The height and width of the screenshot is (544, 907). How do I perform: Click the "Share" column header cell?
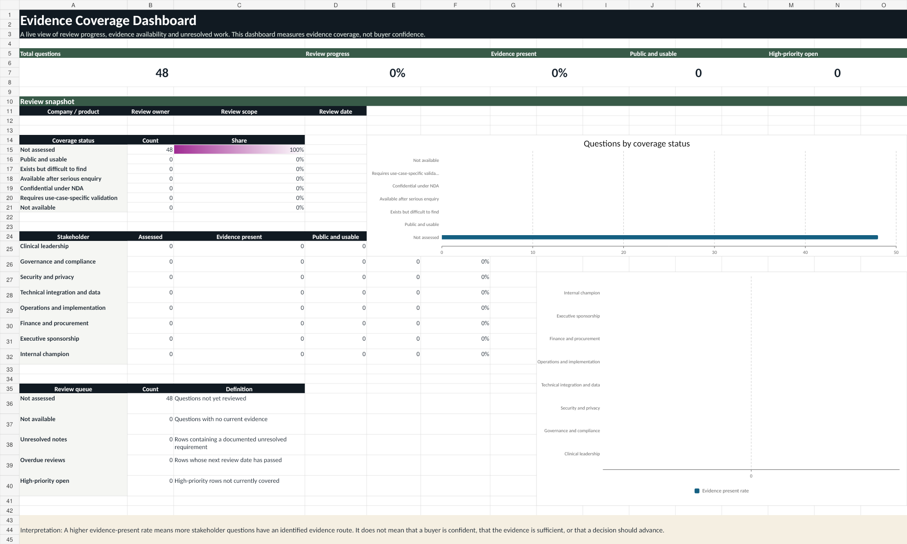tap(239, 140)
